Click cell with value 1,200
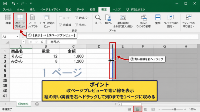The image size is (200, 112). click(x=72, y=61)
